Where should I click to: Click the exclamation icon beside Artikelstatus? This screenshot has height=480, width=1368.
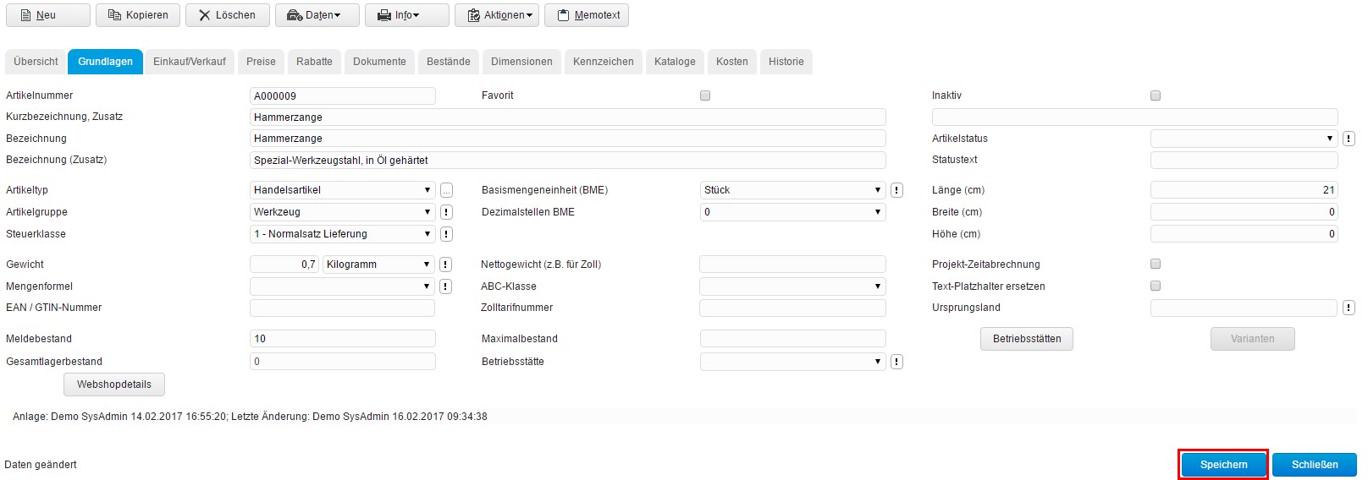[1349, 139]
